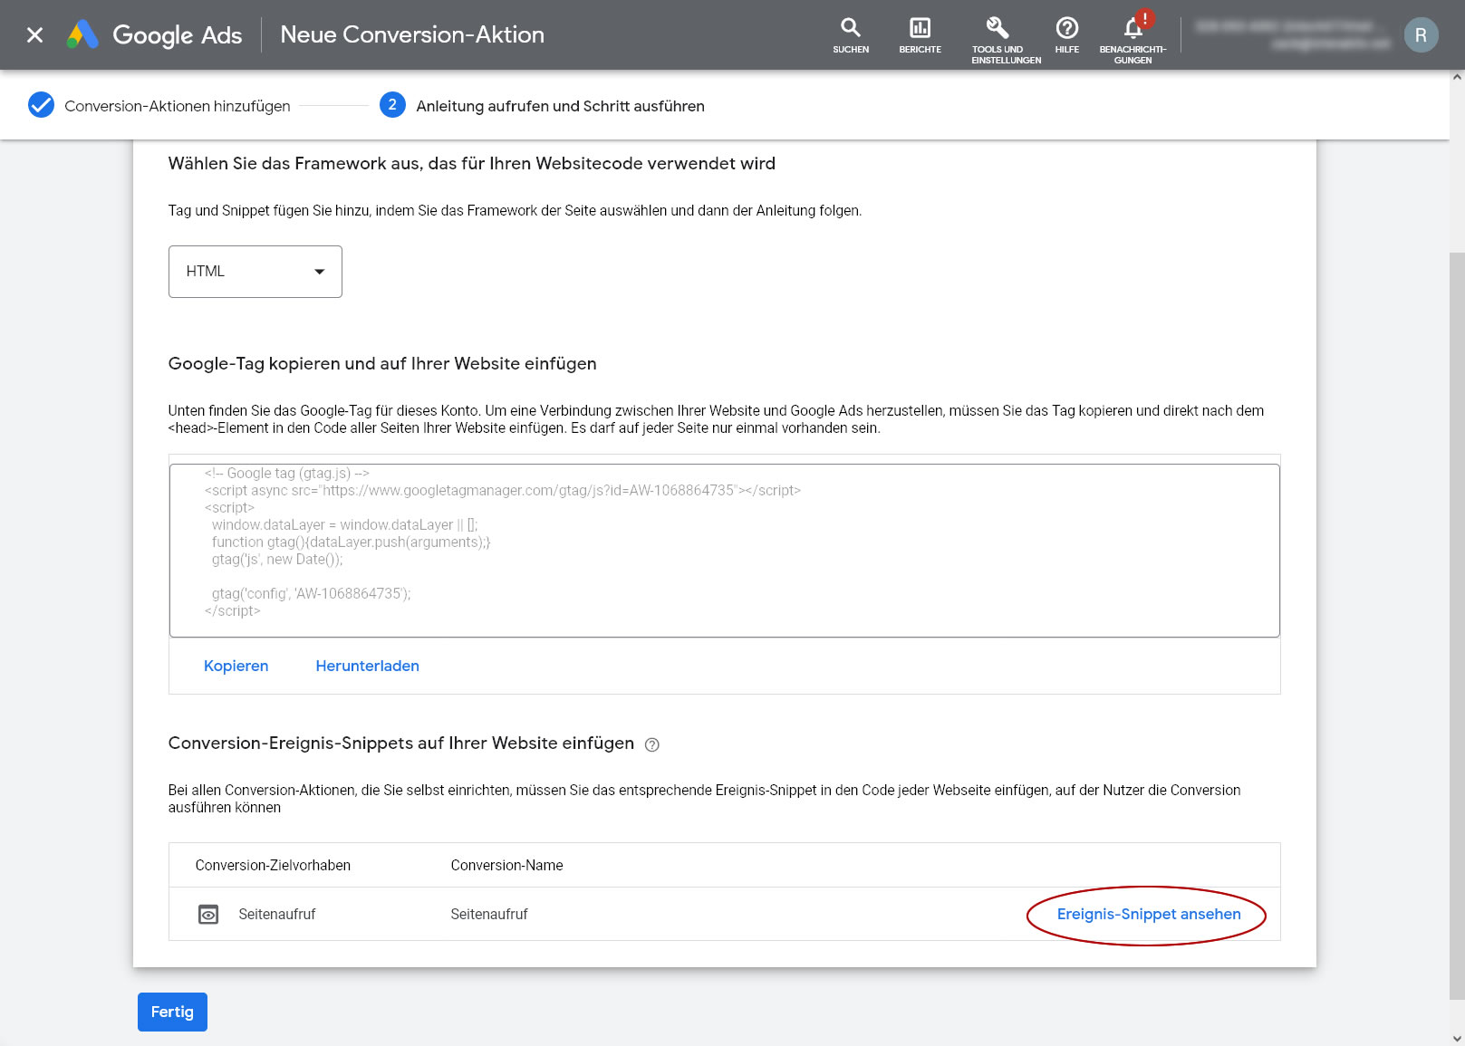Screen dimensions: 1465x1046
Task: Click Herunterladen to download the tag
Action: (367, 666)
